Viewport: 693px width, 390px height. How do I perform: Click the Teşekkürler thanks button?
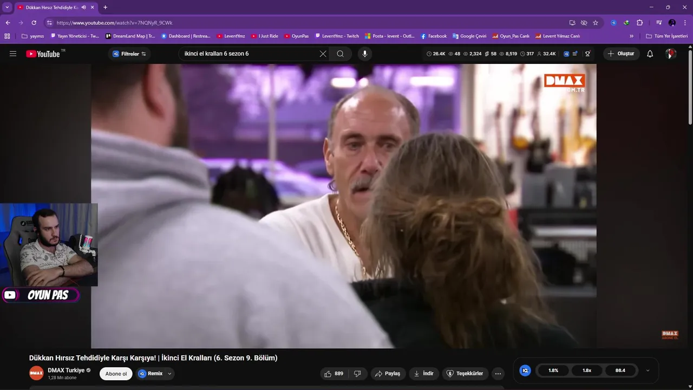coord(465,373)
